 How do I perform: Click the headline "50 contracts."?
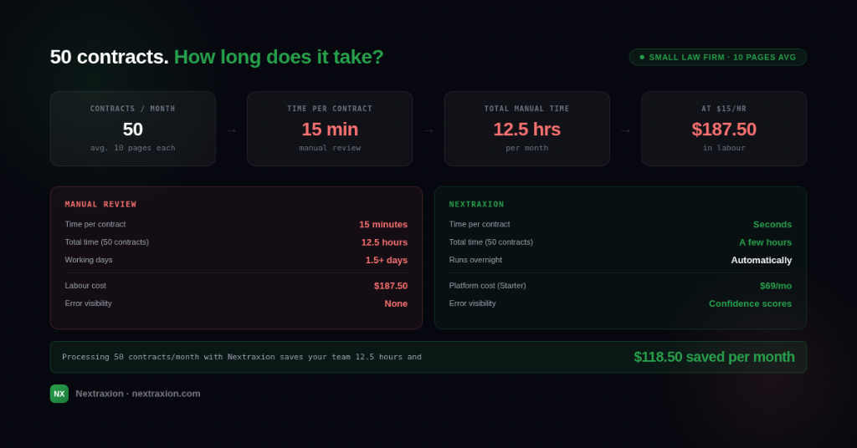(x=110, y=57)
